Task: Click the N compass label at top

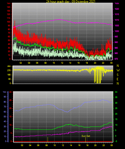Action: coord(118,66)
